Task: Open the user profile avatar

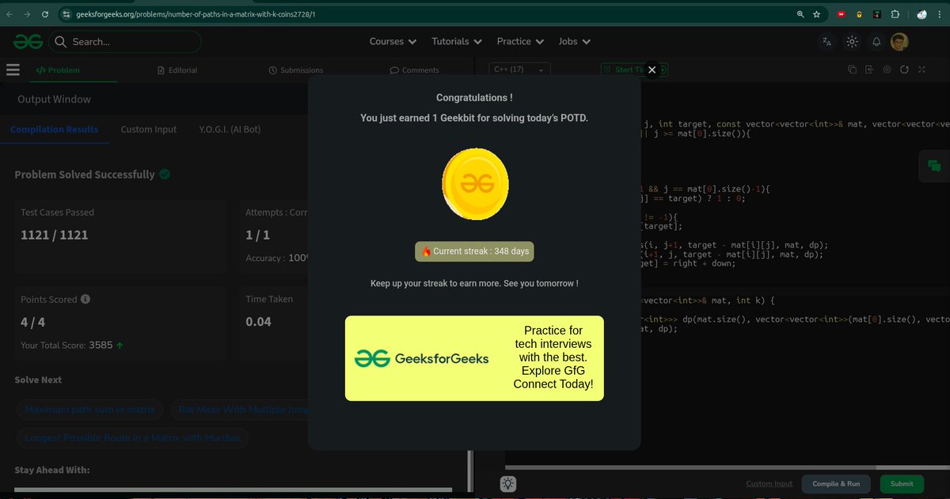Action: pyautogui.click(x=899, y=42)
